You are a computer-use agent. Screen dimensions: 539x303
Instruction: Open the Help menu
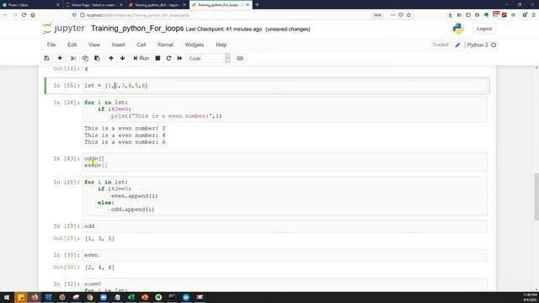221,45
